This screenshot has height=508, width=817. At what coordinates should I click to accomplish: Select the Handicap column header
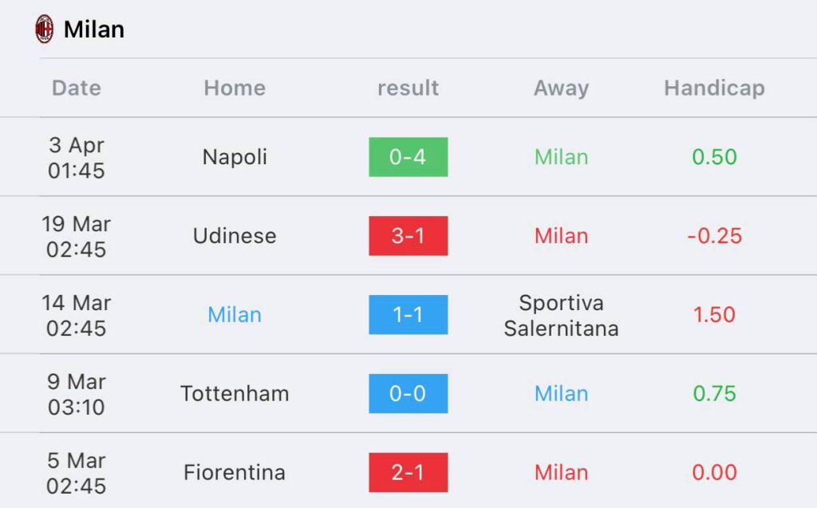coord(714,88)
